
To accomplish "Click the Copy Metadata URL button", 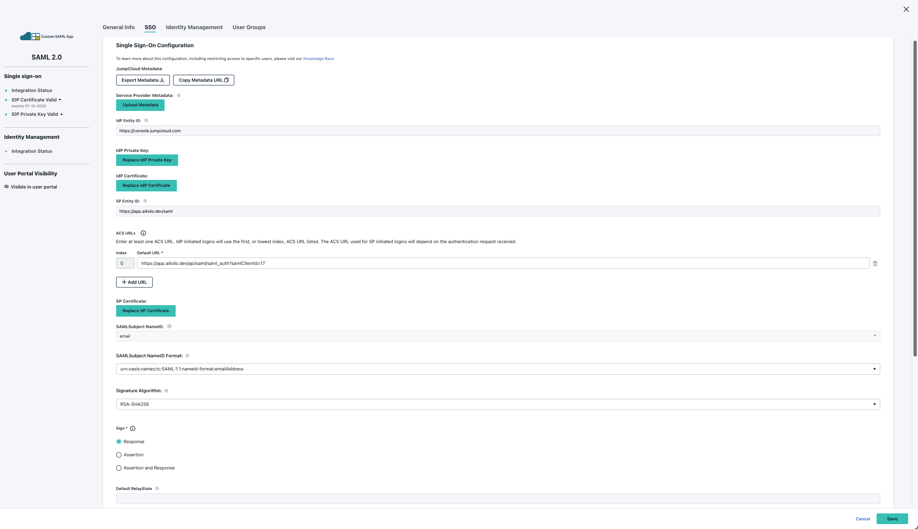I will pyautogui.click(x=204, y=80).
